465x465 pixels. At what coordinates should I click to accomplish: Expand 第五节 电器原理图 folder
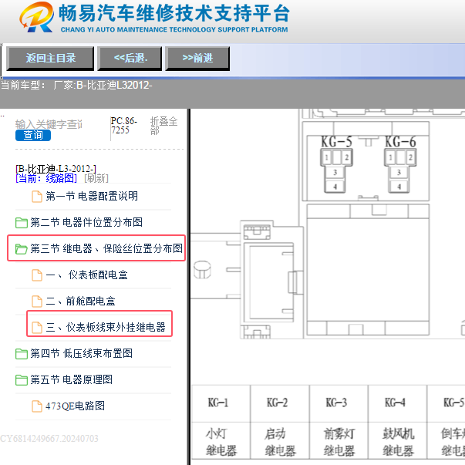pos(71,379)
